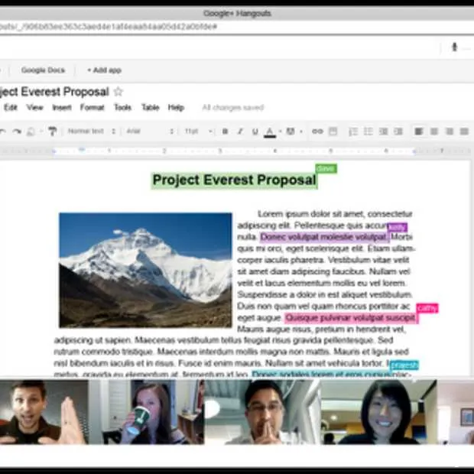Toggle italic formatting
The image size is (474, 474).
[240, 131]
